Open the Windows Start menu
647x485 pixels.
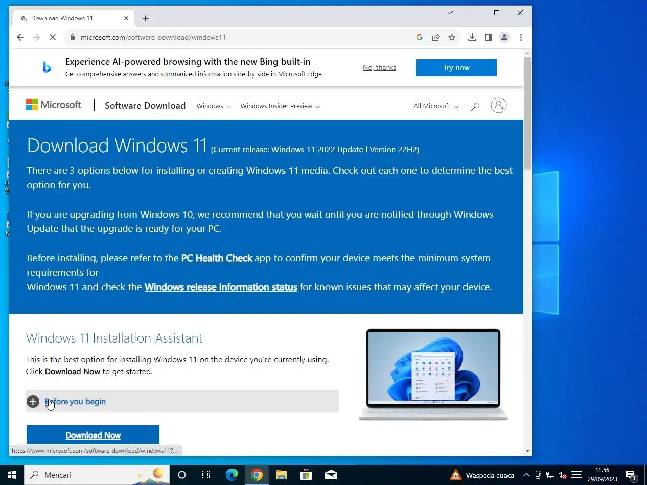coord(12,475)
